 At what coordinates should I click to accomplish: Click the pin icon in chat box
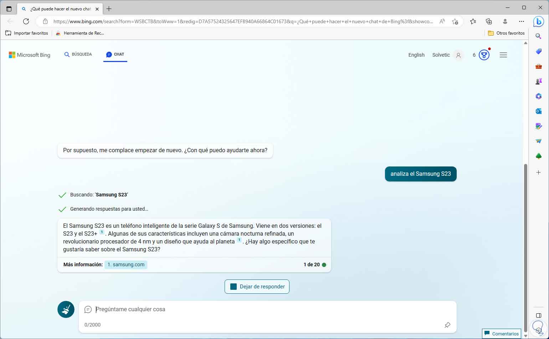[447, 325]
